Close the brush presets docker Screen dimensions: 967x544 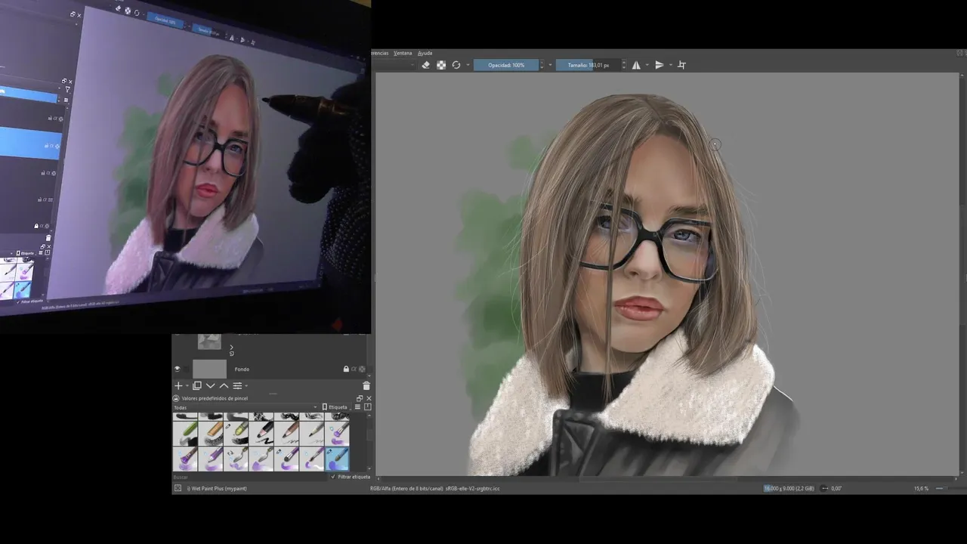tap(369, 398)
